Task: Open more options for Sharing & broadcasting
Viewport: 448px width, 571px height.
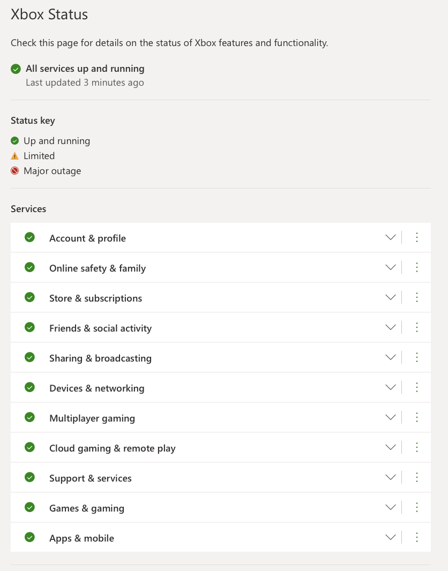Action: click(417, 357)
